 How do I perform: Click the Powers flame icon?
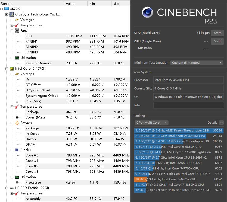[17, 123]
